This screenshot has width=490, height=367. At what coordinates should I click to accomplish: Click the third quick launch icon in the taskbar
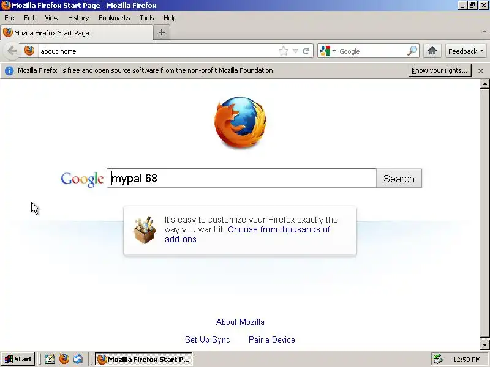pos(78,359)
